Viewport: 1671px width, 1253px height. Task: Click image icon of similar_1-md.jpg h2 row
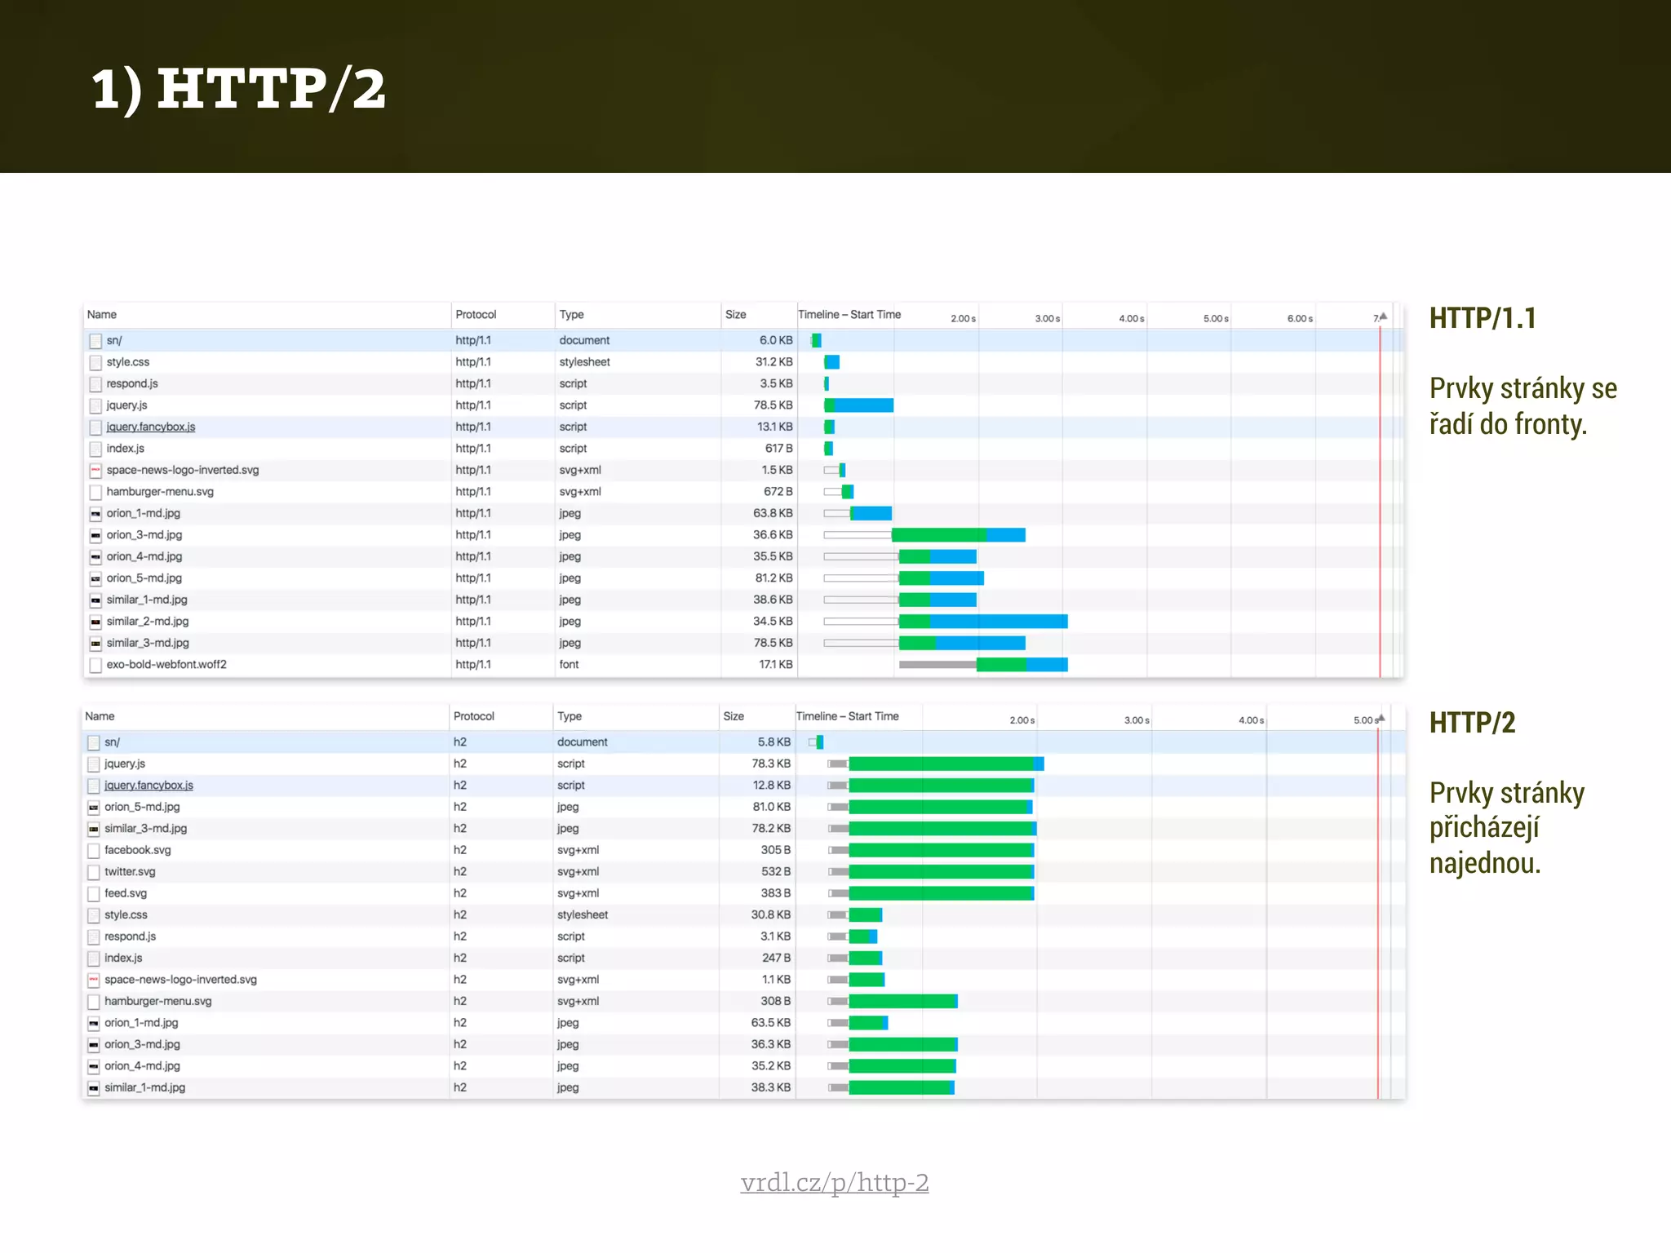click(94, 1087)
